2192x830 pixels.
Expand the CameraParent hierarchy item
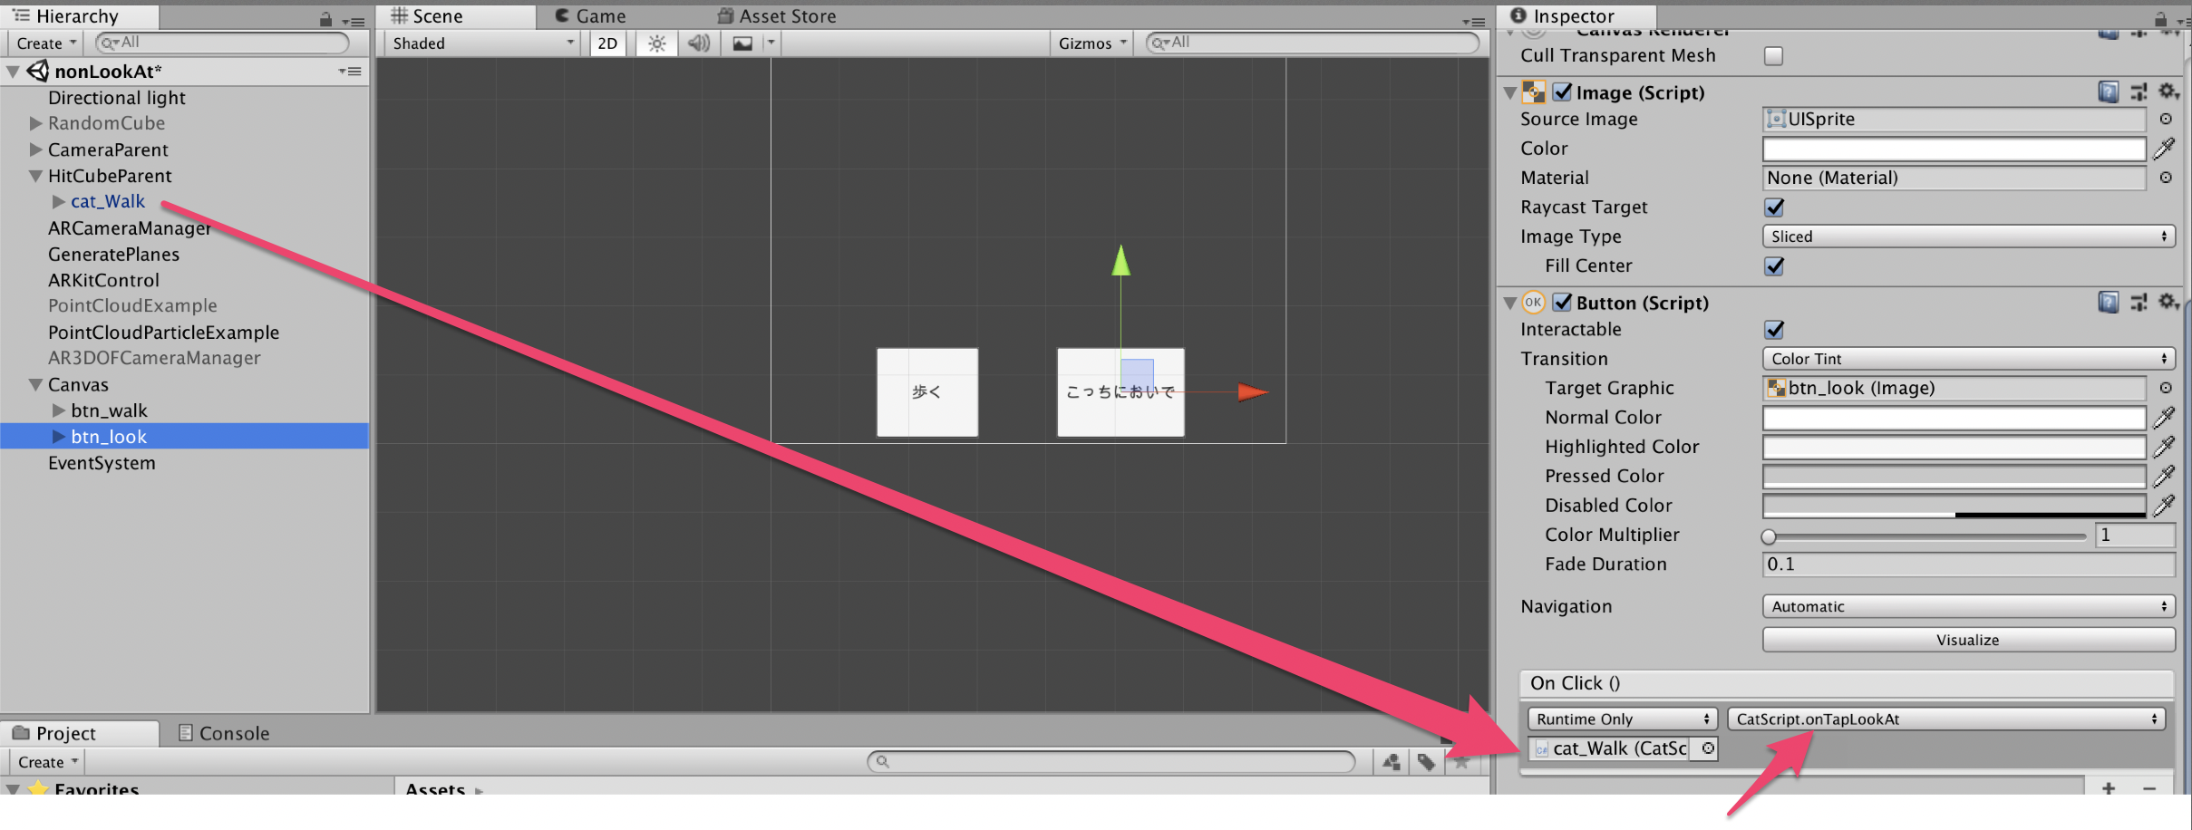pos(36,150)
